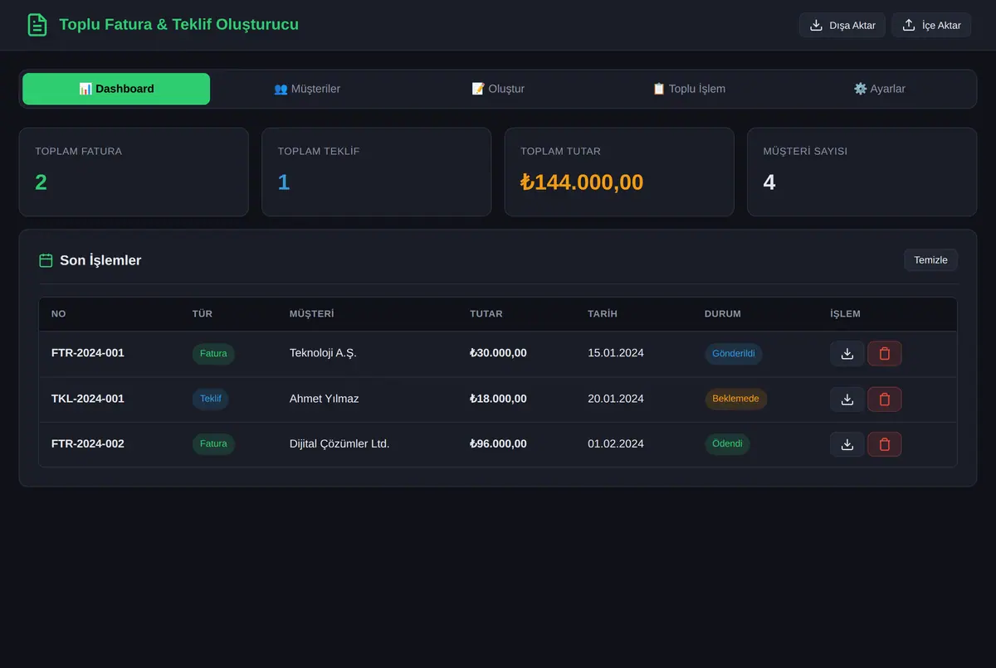
Task: Click the Fatura badge in row FTR-2024-001
Action: [213, 354]
